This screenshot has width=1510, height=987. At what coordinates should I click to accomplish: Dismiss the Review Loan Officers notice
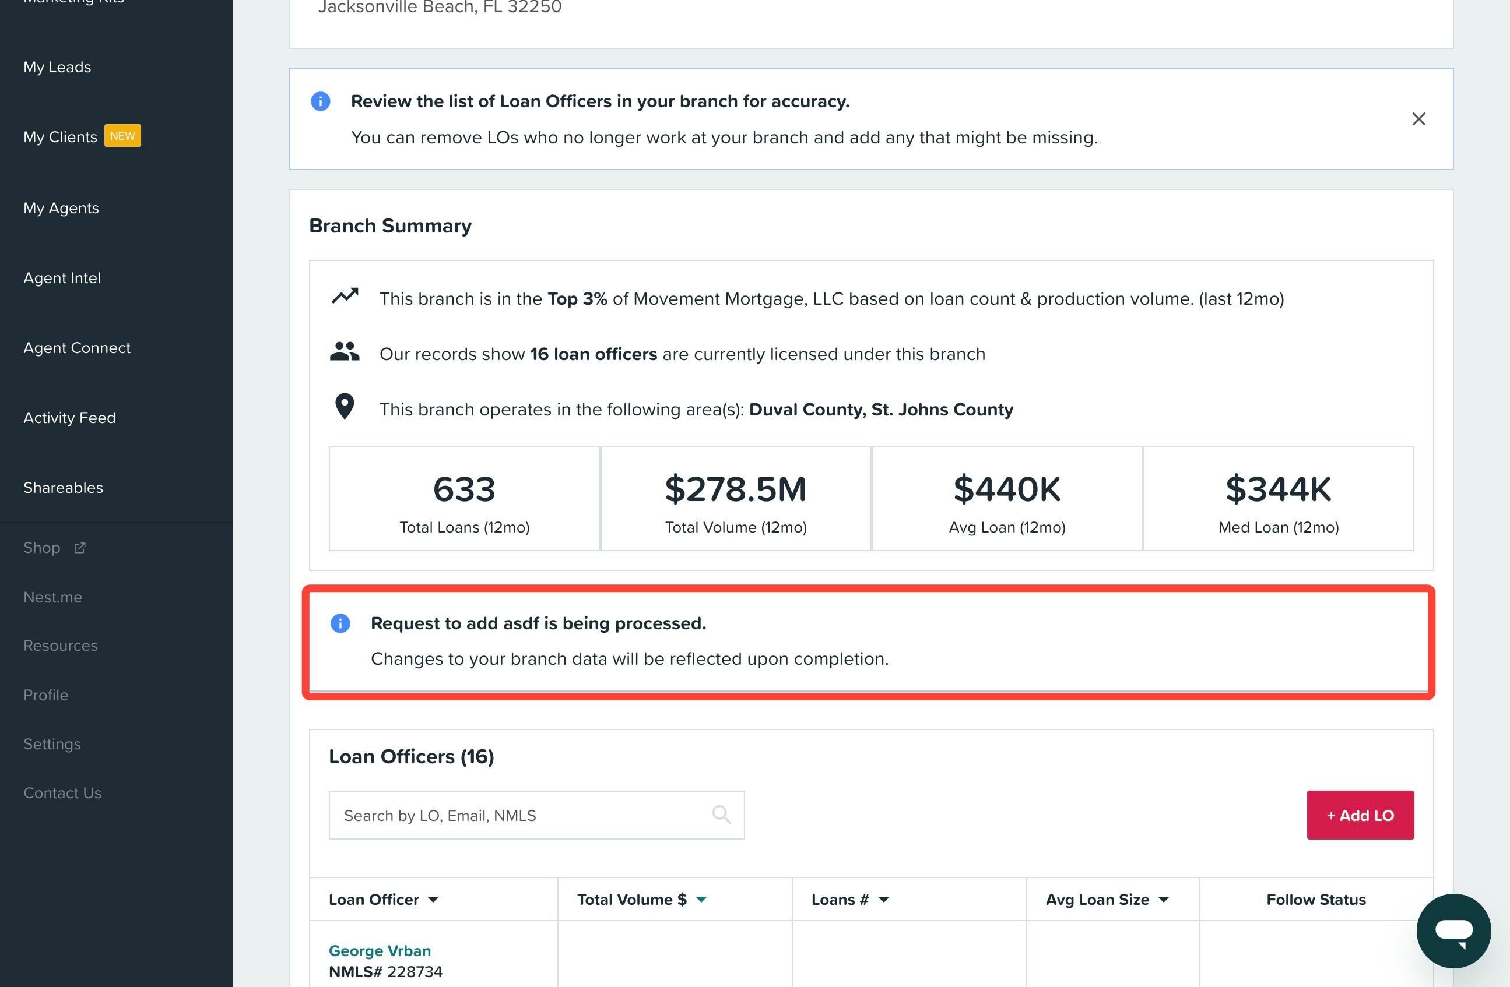(x=1418, y=118)
